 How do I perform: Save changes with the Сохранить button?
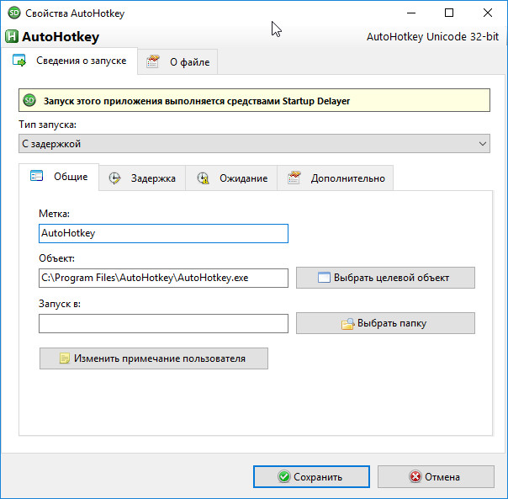tap(311, 476)
